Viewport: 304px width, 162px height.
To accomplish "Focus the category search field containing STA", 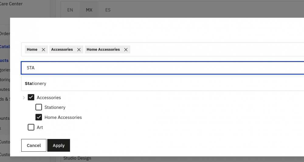I will pyautogui.click(x=152, y=68).
